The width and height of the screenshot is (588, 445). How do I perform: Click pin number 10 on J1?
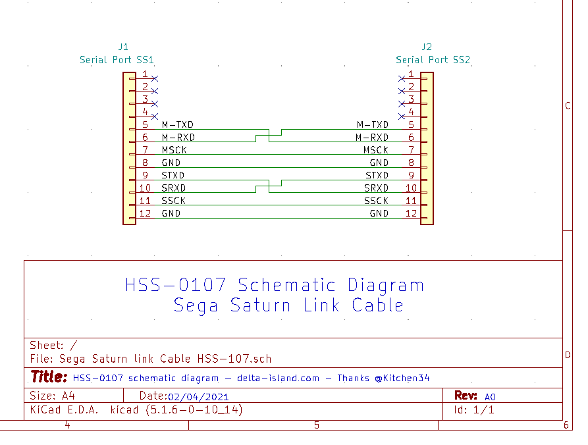pyautogui.click(x=145, y=188)
